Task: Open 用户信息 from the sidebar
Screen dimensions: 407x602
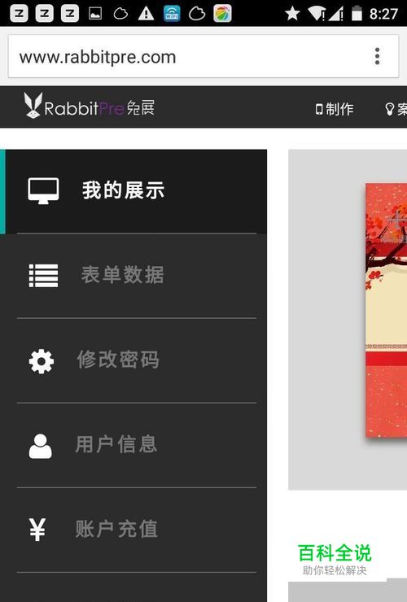Action: (x=133, y=445)
